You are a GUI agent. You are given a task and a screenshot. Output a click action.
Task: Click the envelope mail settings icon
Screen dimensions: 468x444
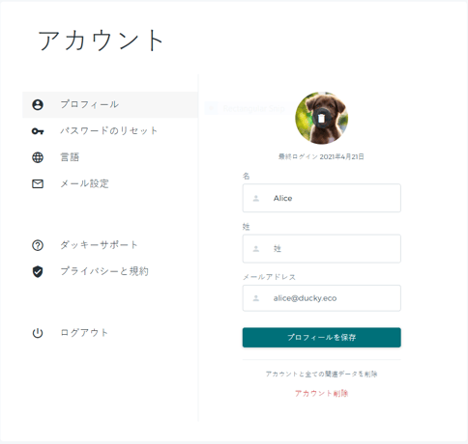click(38, 183)
